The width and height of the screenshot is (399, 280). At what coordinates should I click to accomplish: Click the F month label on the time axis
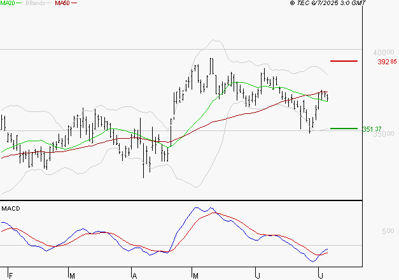pos(11,276)
